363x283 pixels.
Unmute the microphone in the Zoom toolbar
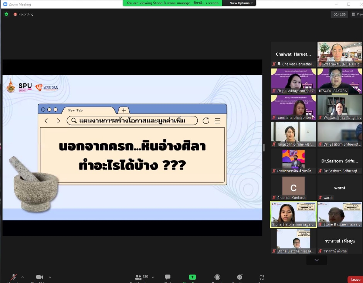click(14, 277)
